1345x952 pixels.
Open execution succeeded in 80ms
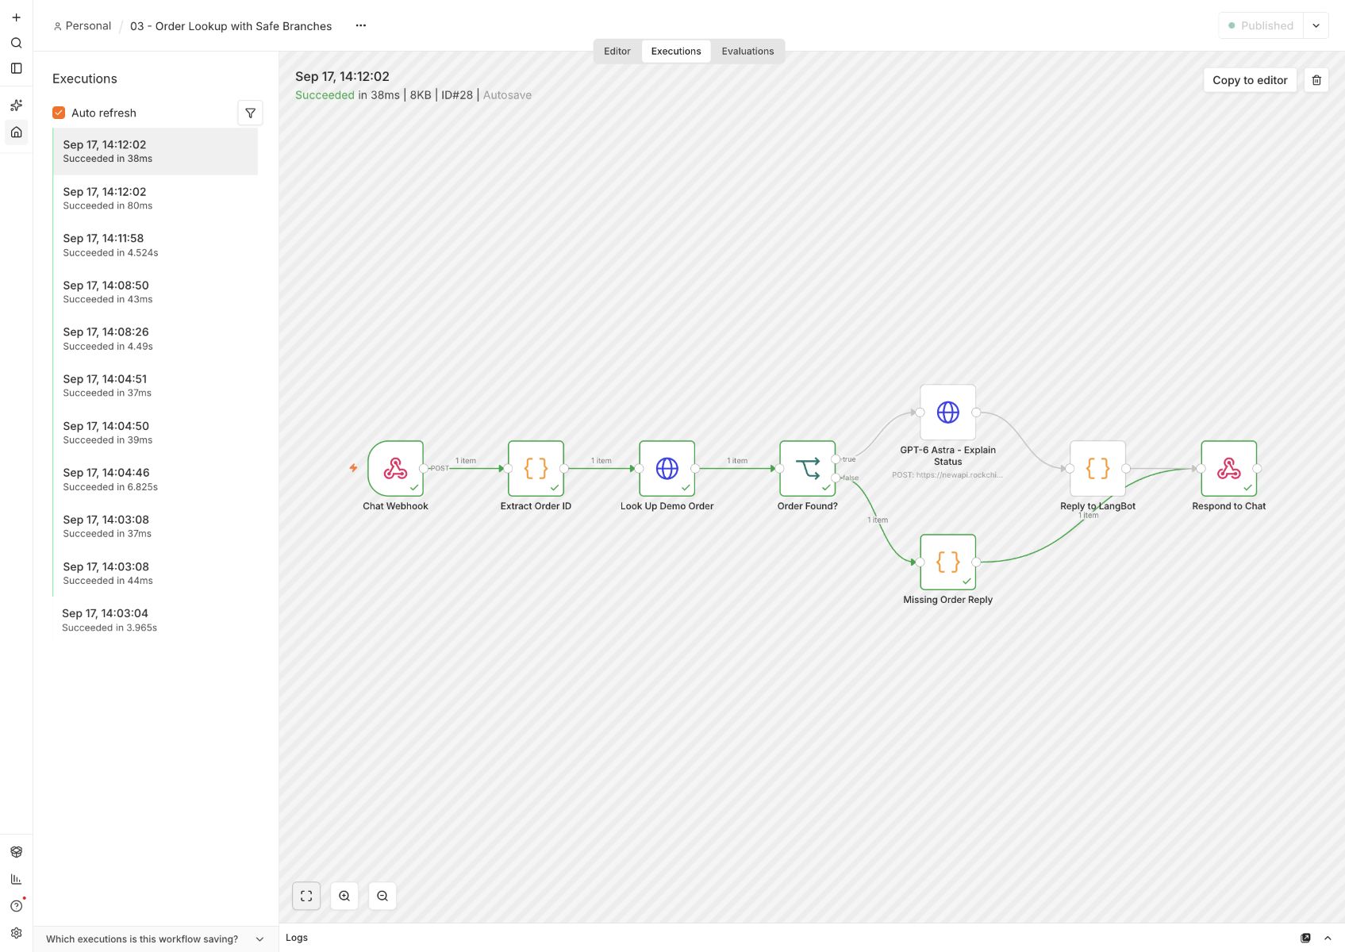pyautogui.click(x=156, y=198)
